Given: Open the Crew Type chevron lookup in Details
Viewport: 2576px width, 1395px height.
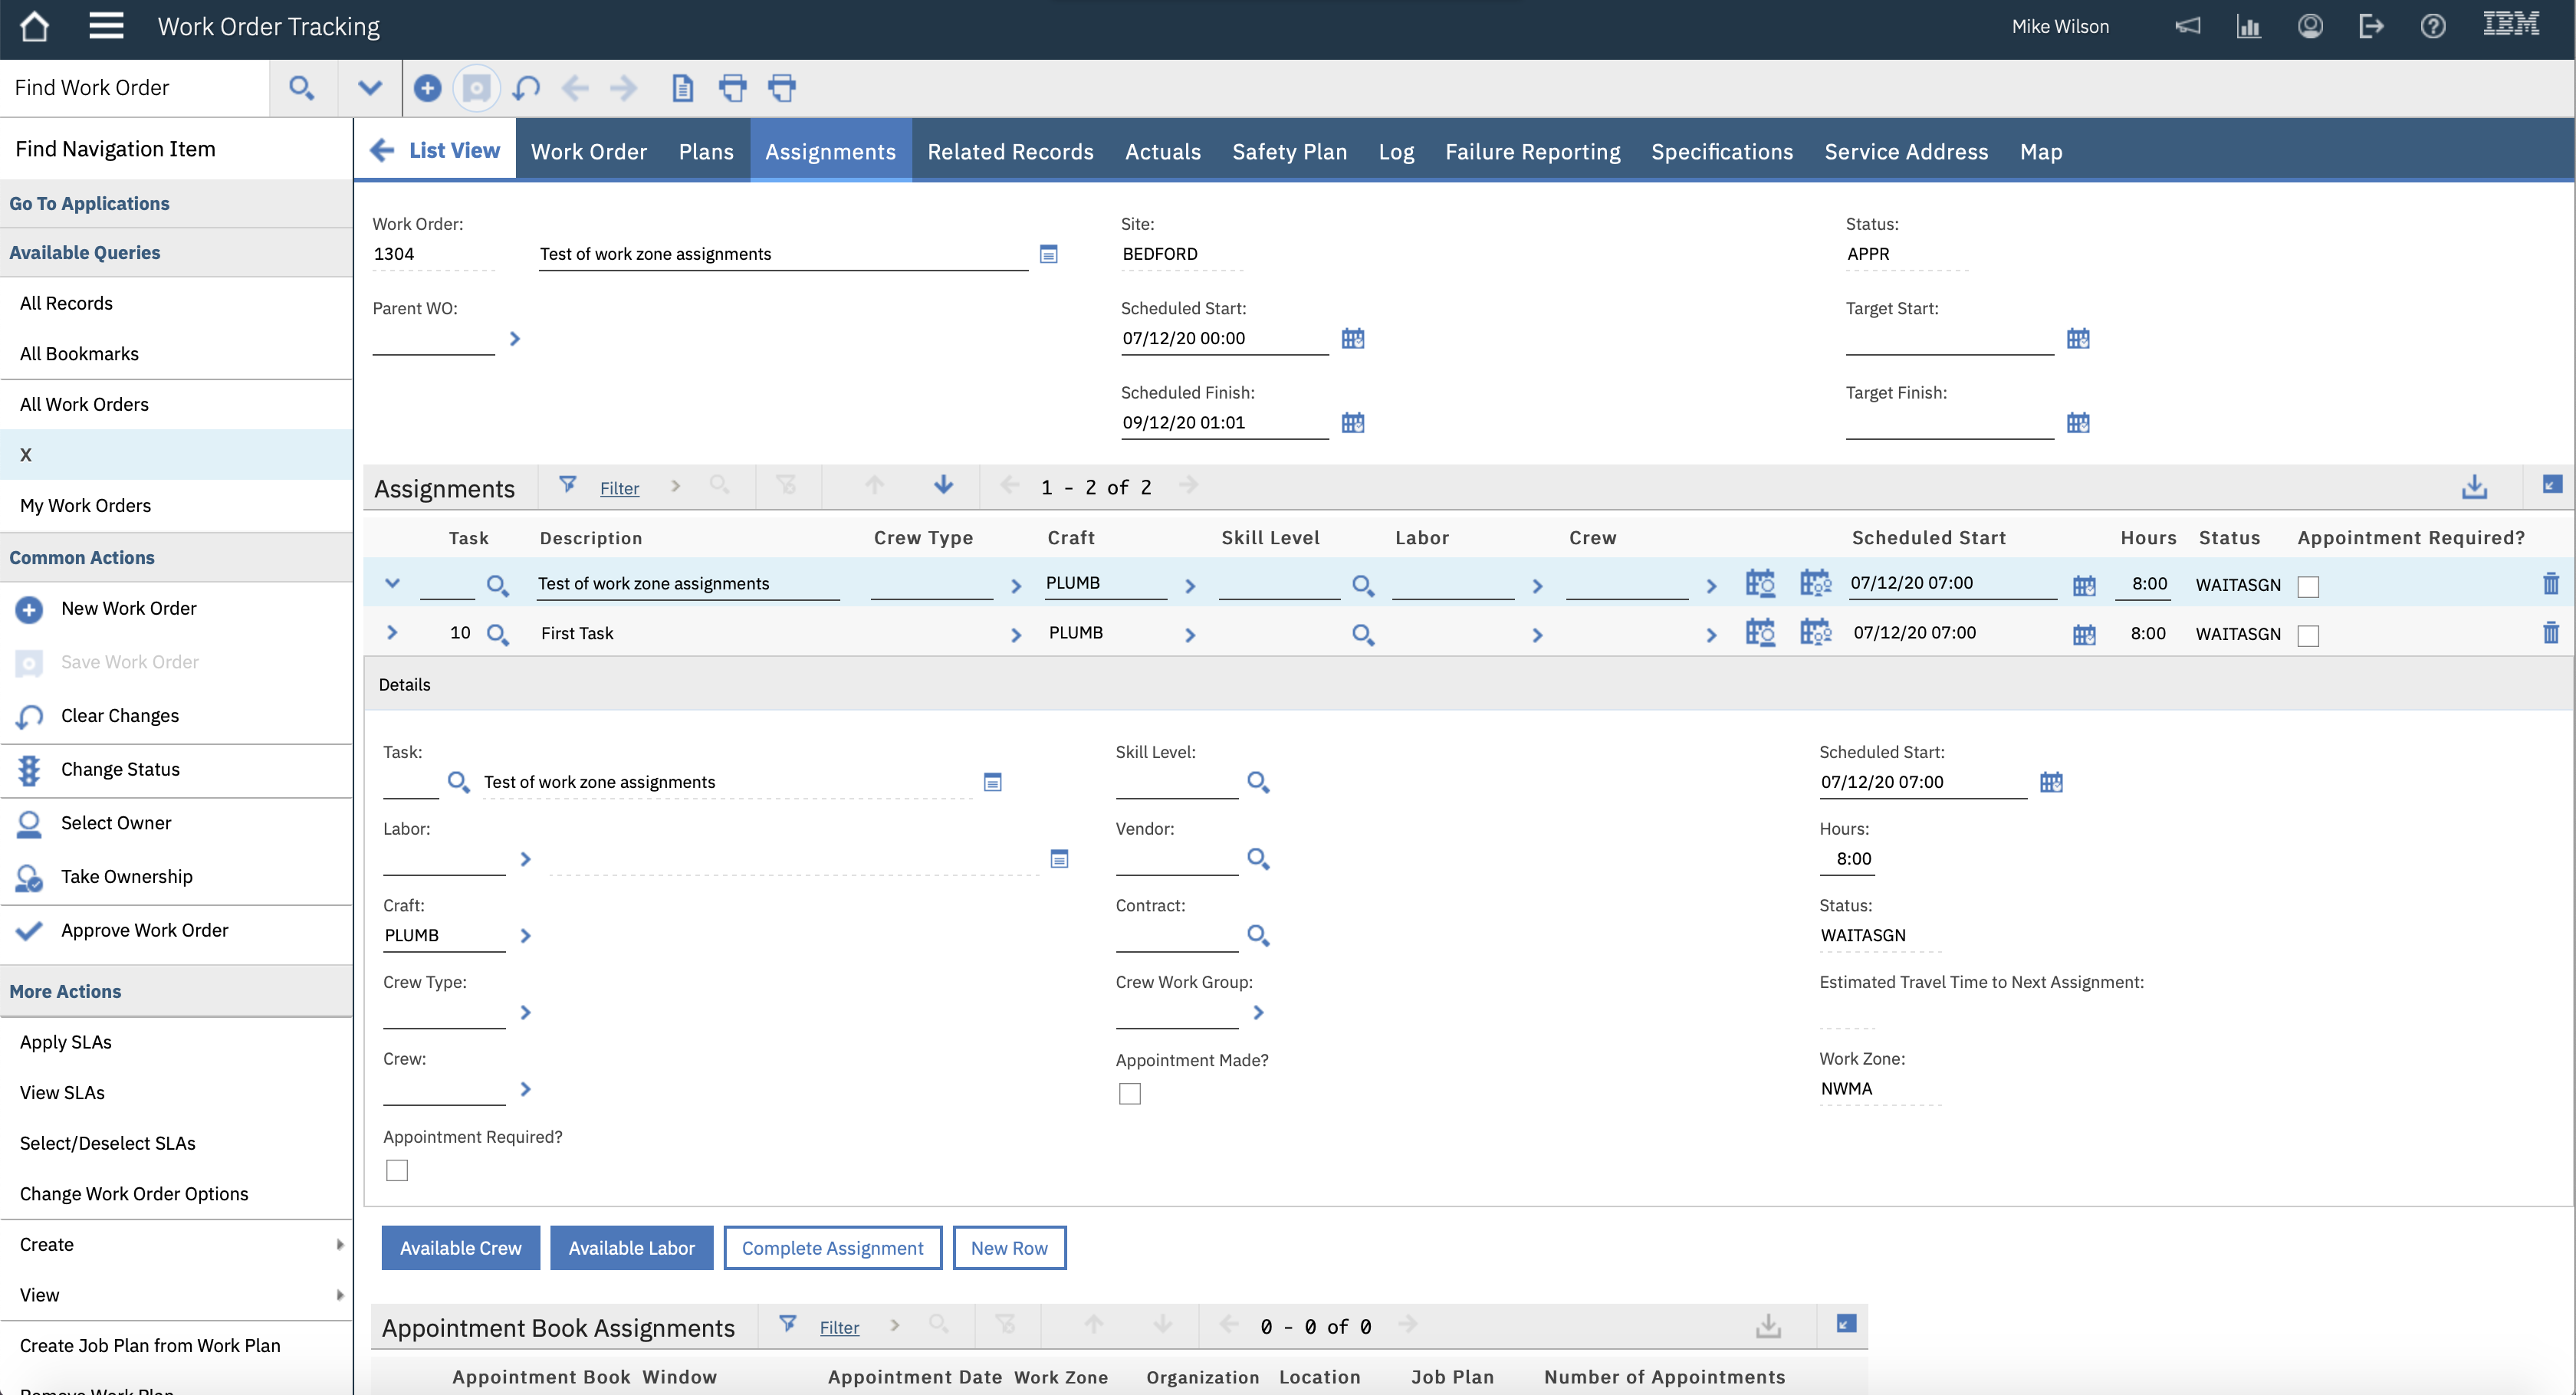Looking at the screenshot, I should (526, 1012).
